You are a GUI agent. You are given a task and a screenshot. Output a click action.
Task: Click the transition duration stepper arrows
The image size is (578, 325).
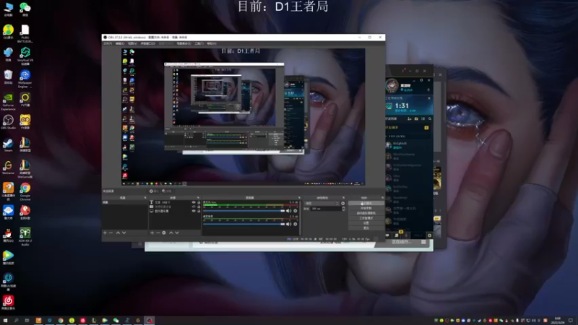pyautogui.click(x=344, y=209)
